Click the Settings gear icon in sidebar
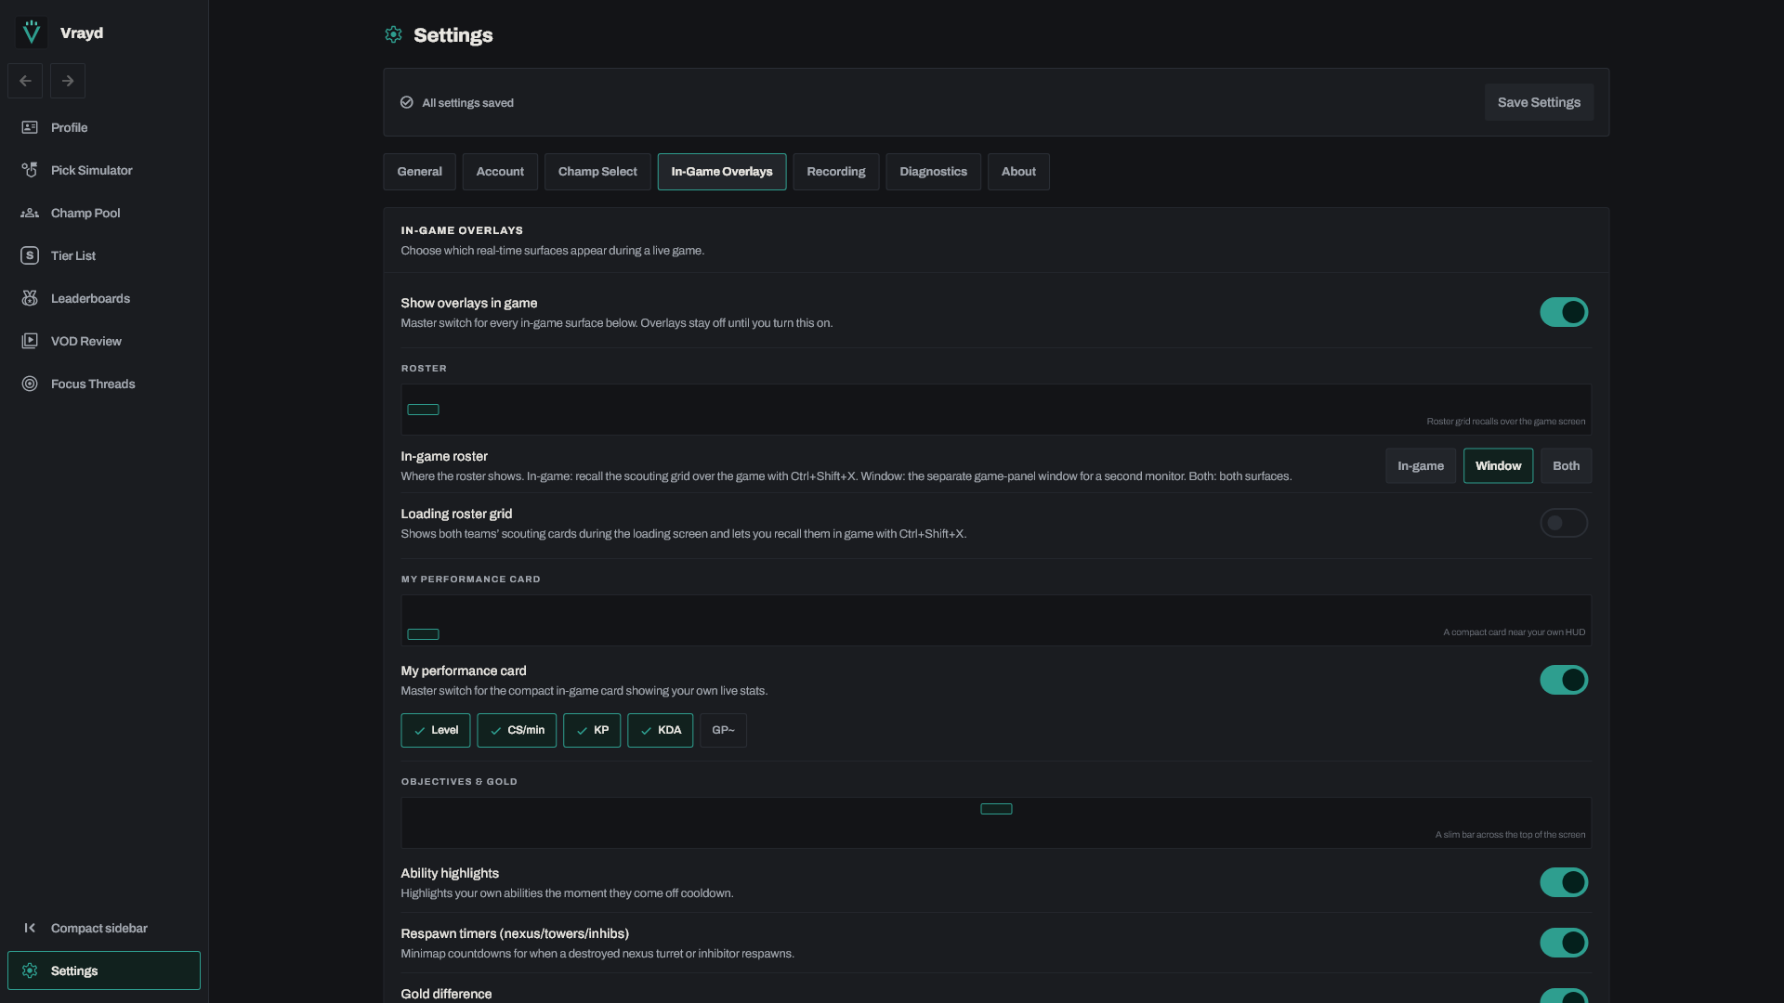Screen dimensions: 1784x1003 [x=30, y=970]
